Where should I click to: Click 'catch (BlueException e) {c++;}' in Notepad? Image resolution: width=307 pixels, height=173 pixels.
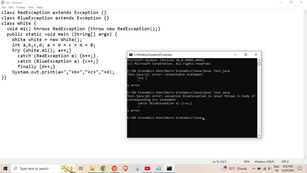pyautogui.click(x=58, y=61)
